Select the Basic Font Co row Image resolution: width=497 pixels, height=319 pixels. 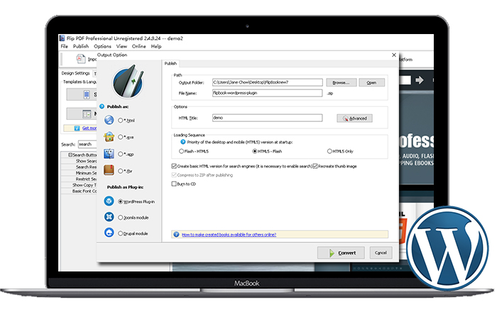pos(79,191)
